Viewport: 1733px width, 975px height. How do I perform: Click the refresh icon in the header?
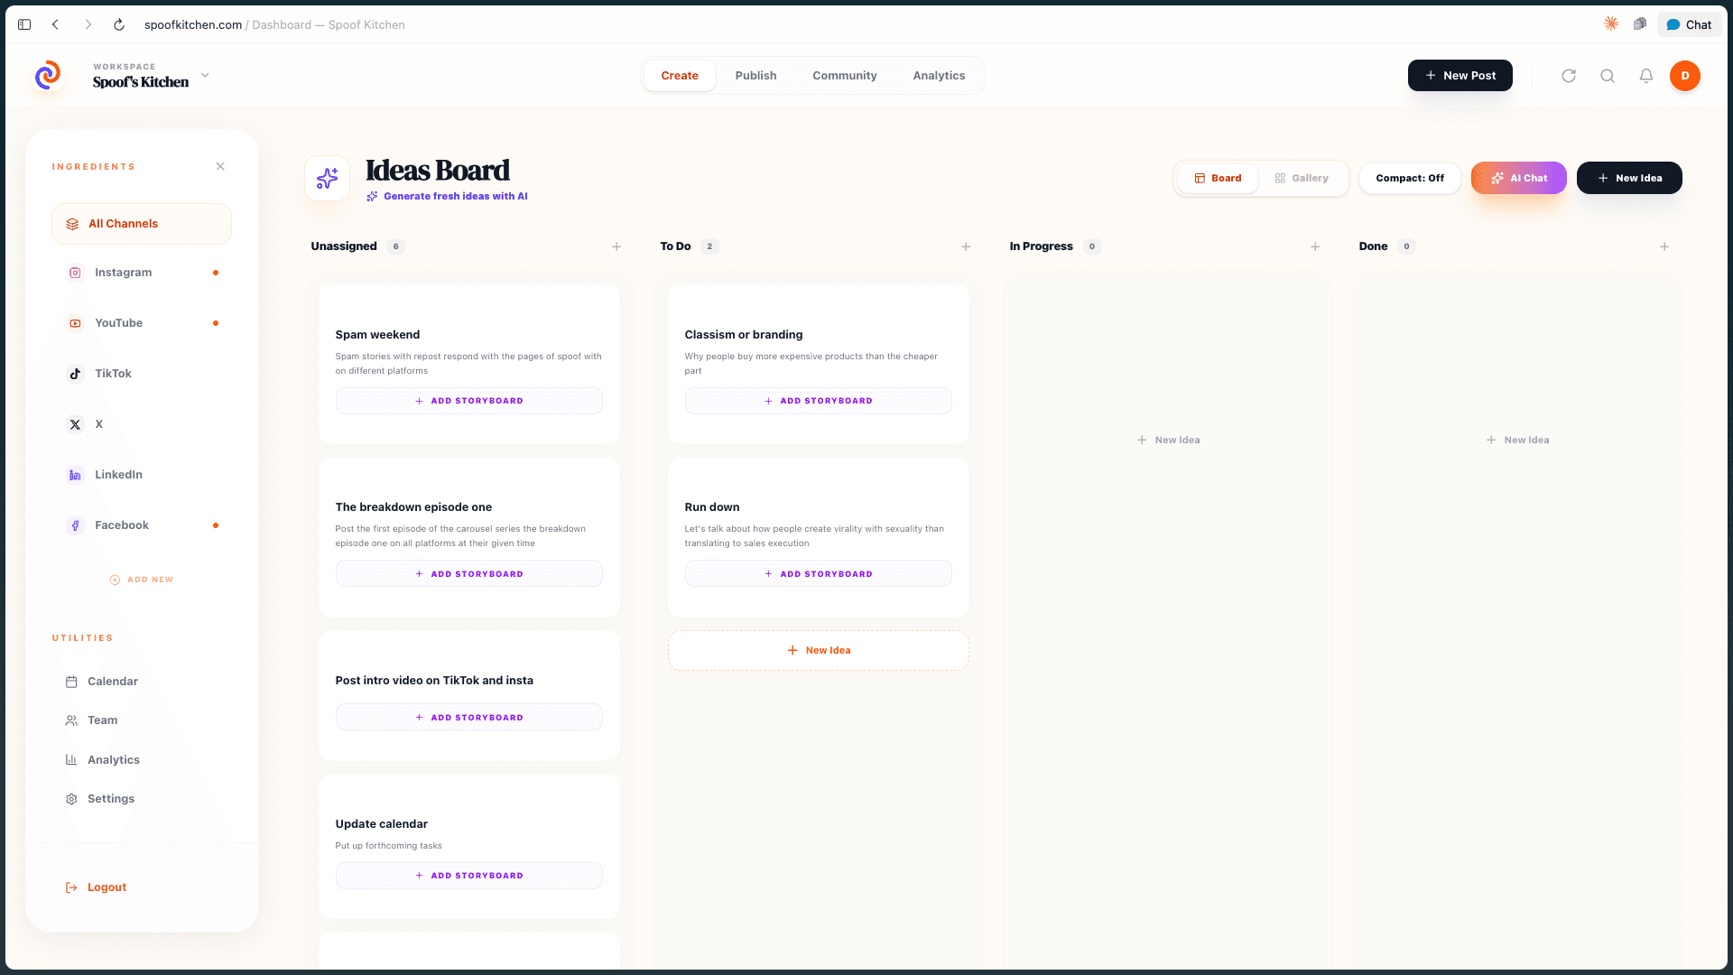point(1569,76)
